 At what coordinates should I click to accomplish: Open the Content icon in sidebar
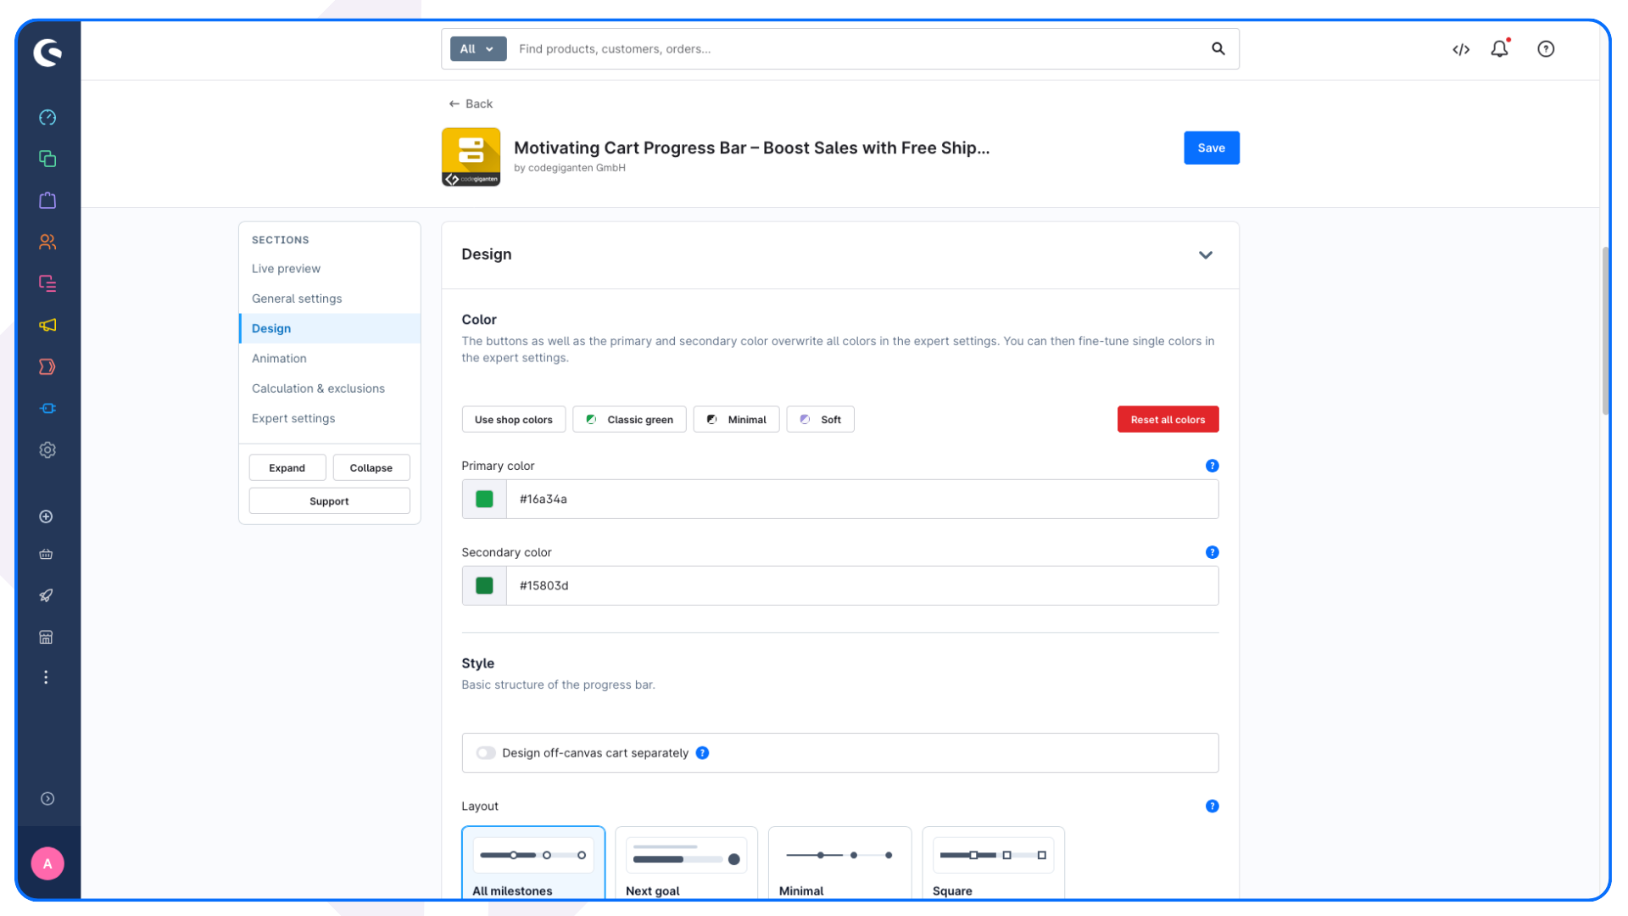[x=47, y=283]
